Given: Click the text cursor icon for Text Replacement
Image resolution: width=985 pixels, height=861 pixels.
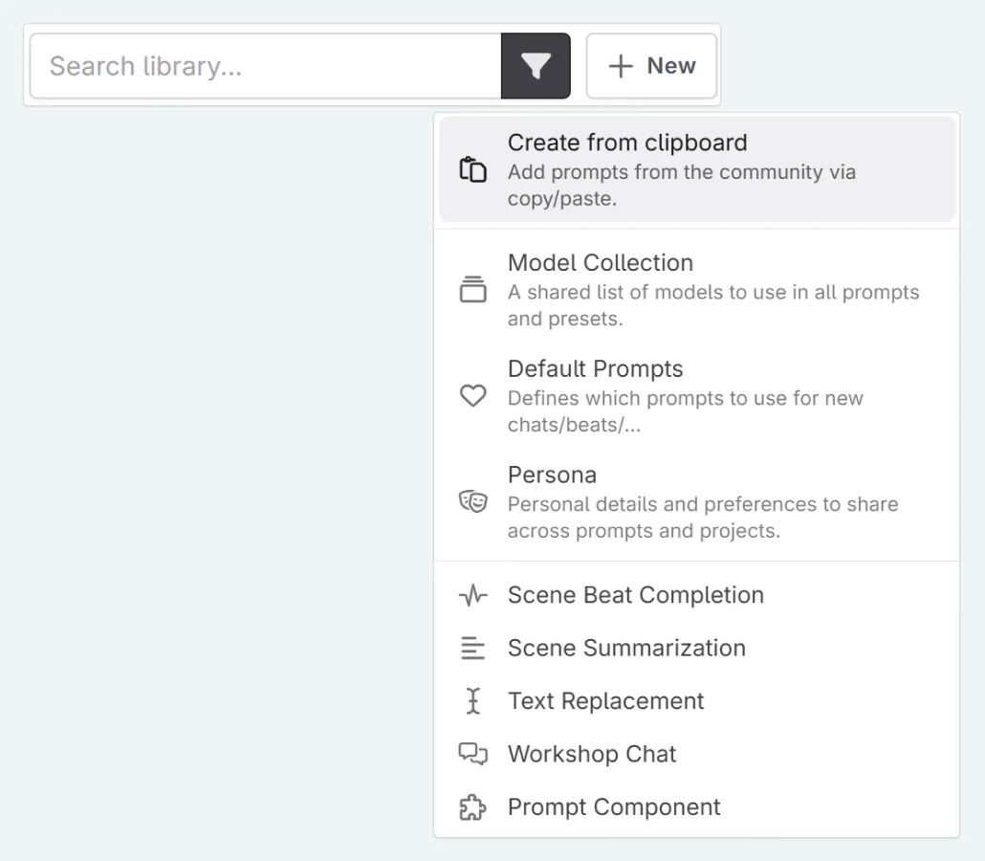Looking at the screenshot, I should [x=473, y=701].
